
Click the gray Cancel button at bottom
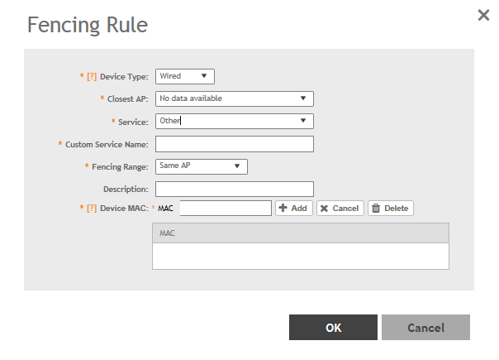coord(425,328)
